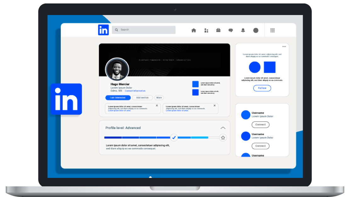Close the right notification card
The image size is (350, 197).
[215, 106]
